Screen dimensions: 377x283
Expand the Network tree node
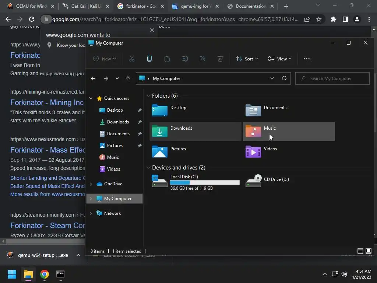pos(91,213)
